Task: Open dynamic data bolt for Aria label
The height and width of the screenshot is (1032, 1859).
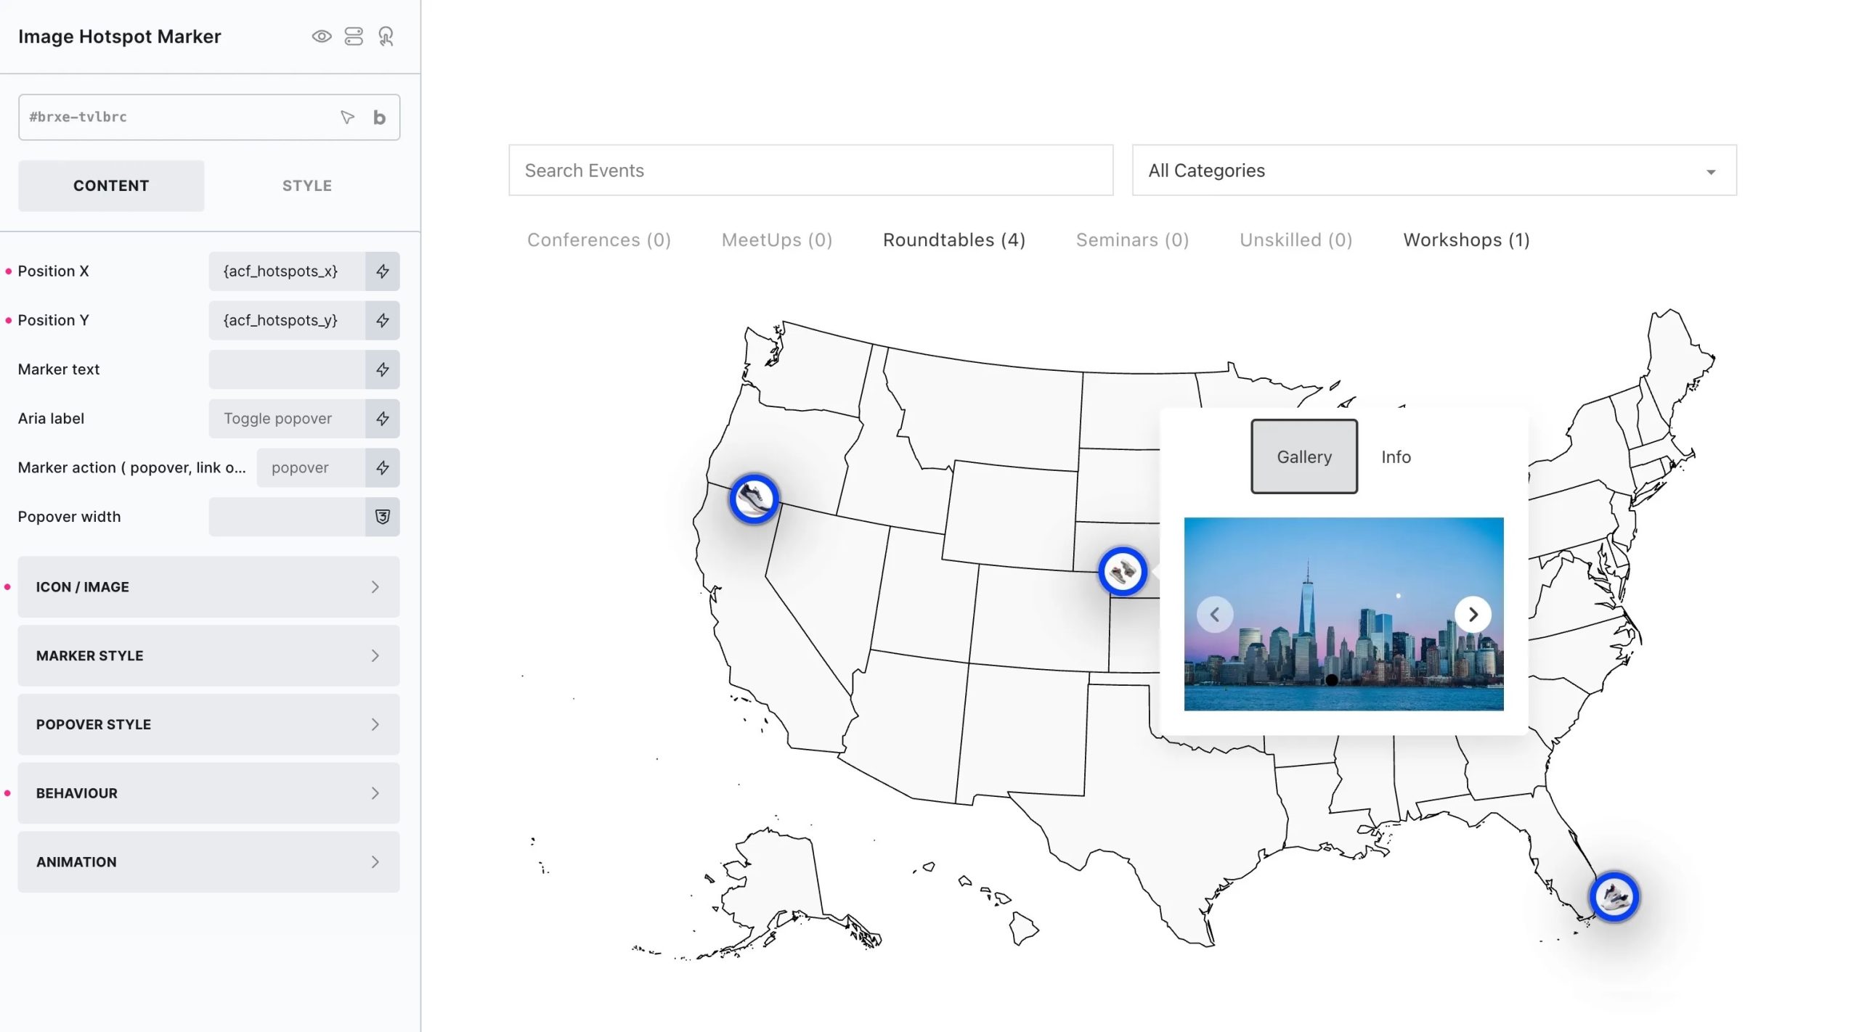Action: click(383, 419)
